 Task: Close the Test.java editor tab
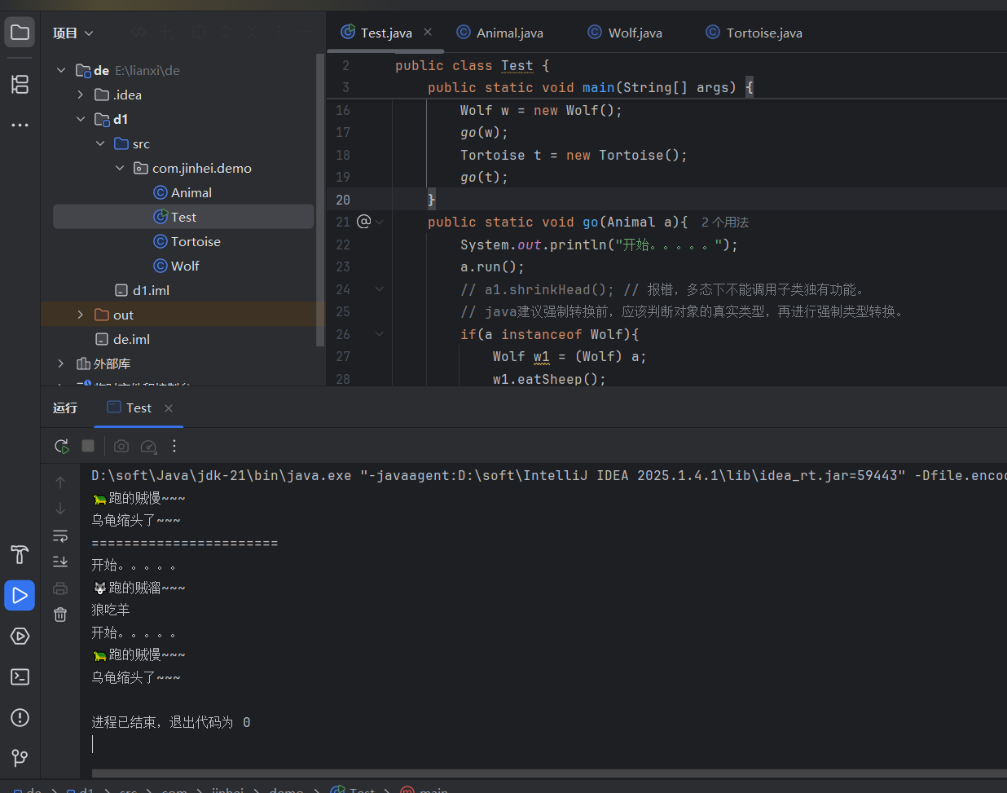pos(428,32)
